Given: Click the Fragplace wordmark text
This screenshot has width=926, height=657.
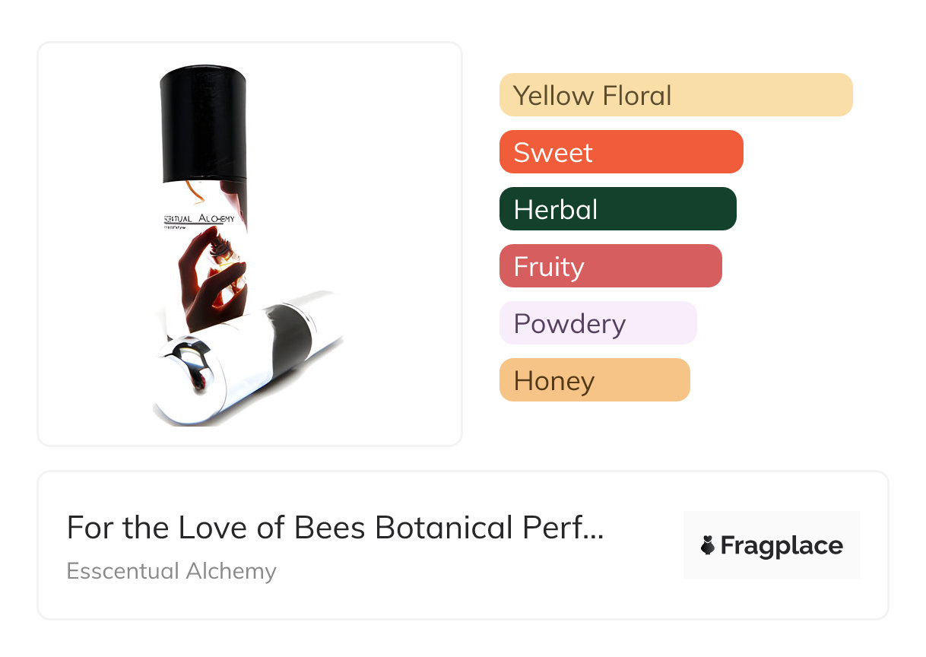Looking at the screenshot, I should [782, 546].
